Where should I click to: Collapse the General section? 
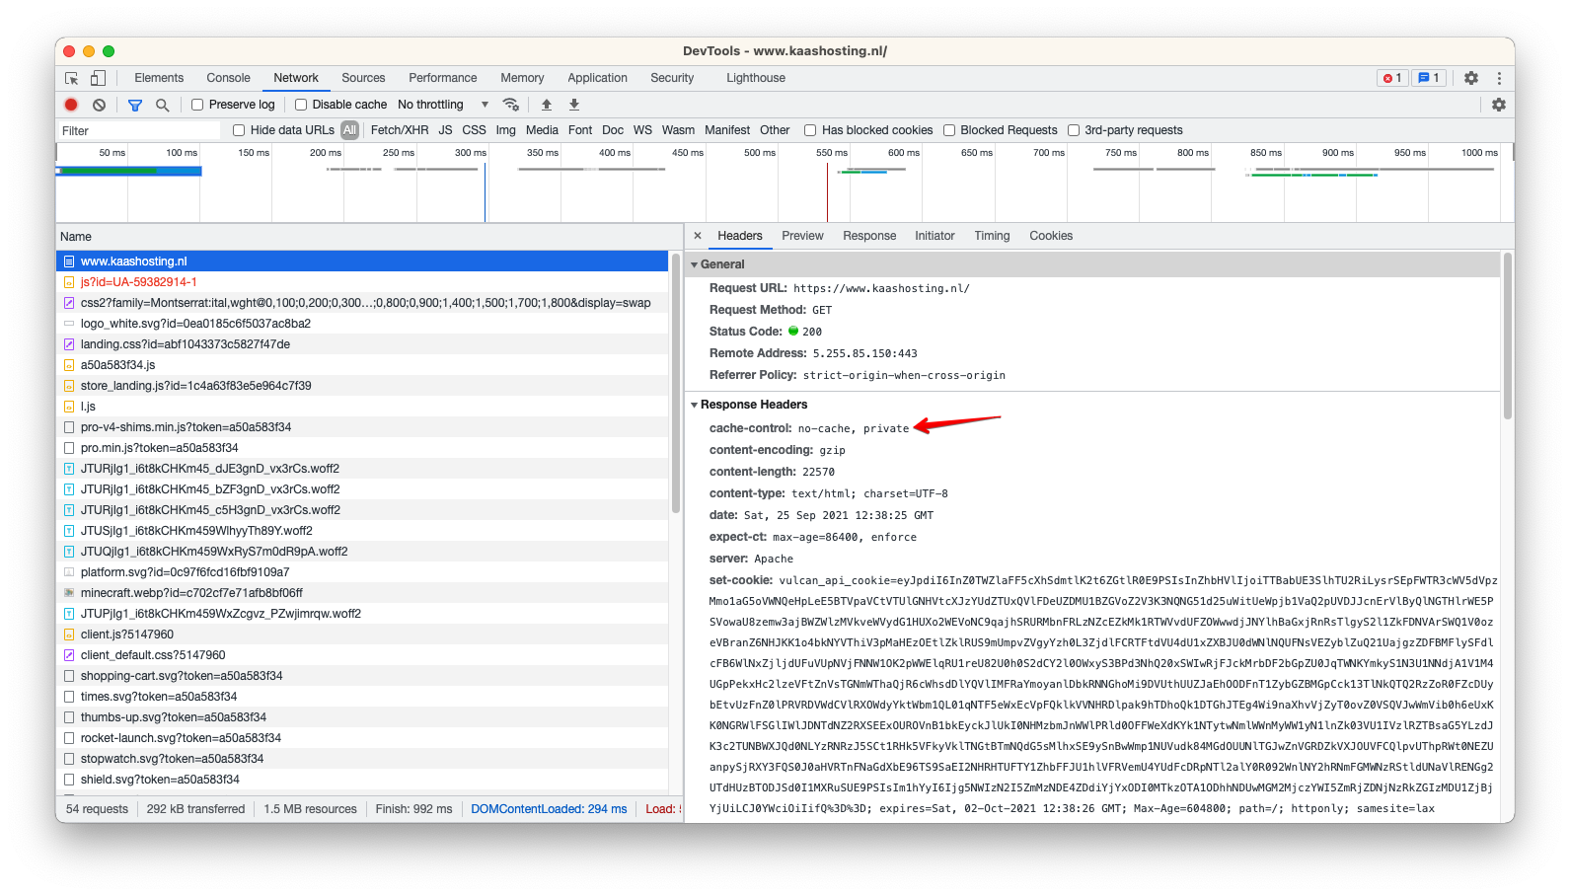(x=695, y=264)
